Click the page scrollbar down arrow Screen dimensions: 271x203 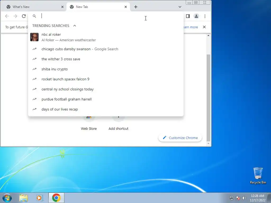[x=209, y=144]
